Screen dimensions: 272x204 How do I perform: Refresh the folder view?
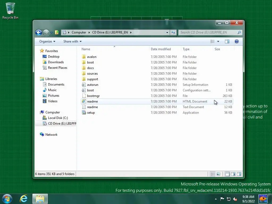[173, 32]
